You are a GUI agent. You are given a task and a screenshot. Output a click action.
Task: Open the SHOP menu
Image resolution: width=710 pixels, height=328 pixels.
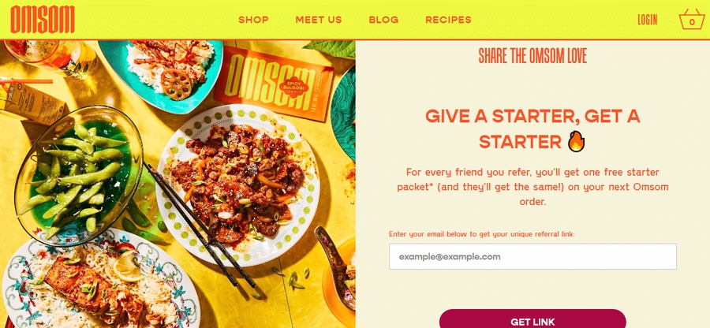[253, 20]
